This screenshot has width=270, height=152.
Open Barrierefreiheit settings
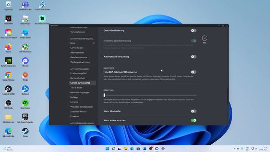click(x=77, y=78)
